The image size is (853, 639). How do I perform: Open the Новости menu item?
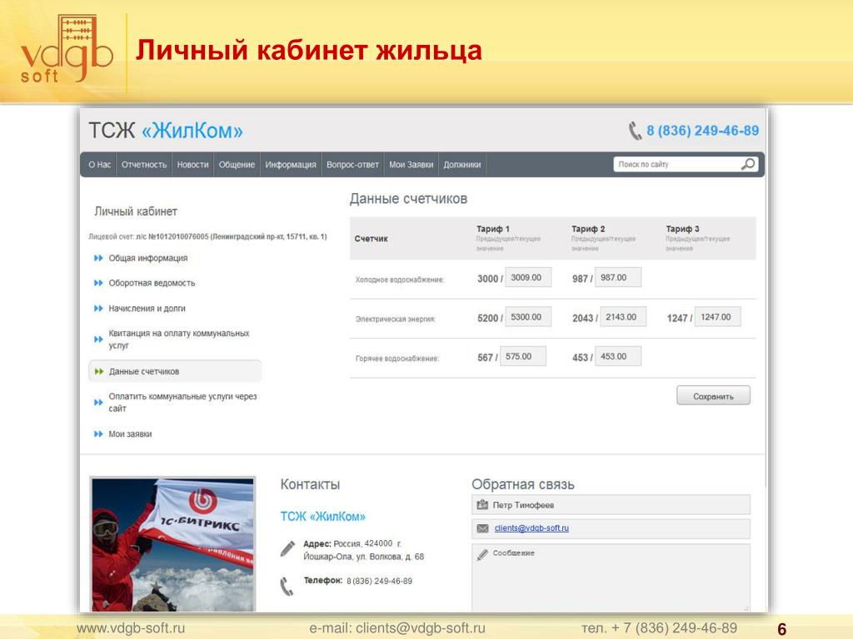(x=192, y=165)
